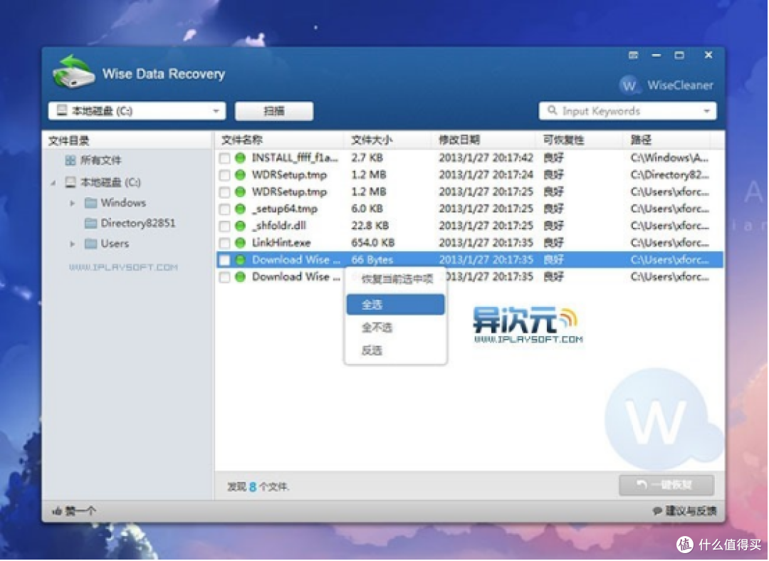Click the Wise Data Recovery app logo
769x561 pixels.
coord(73,73)
